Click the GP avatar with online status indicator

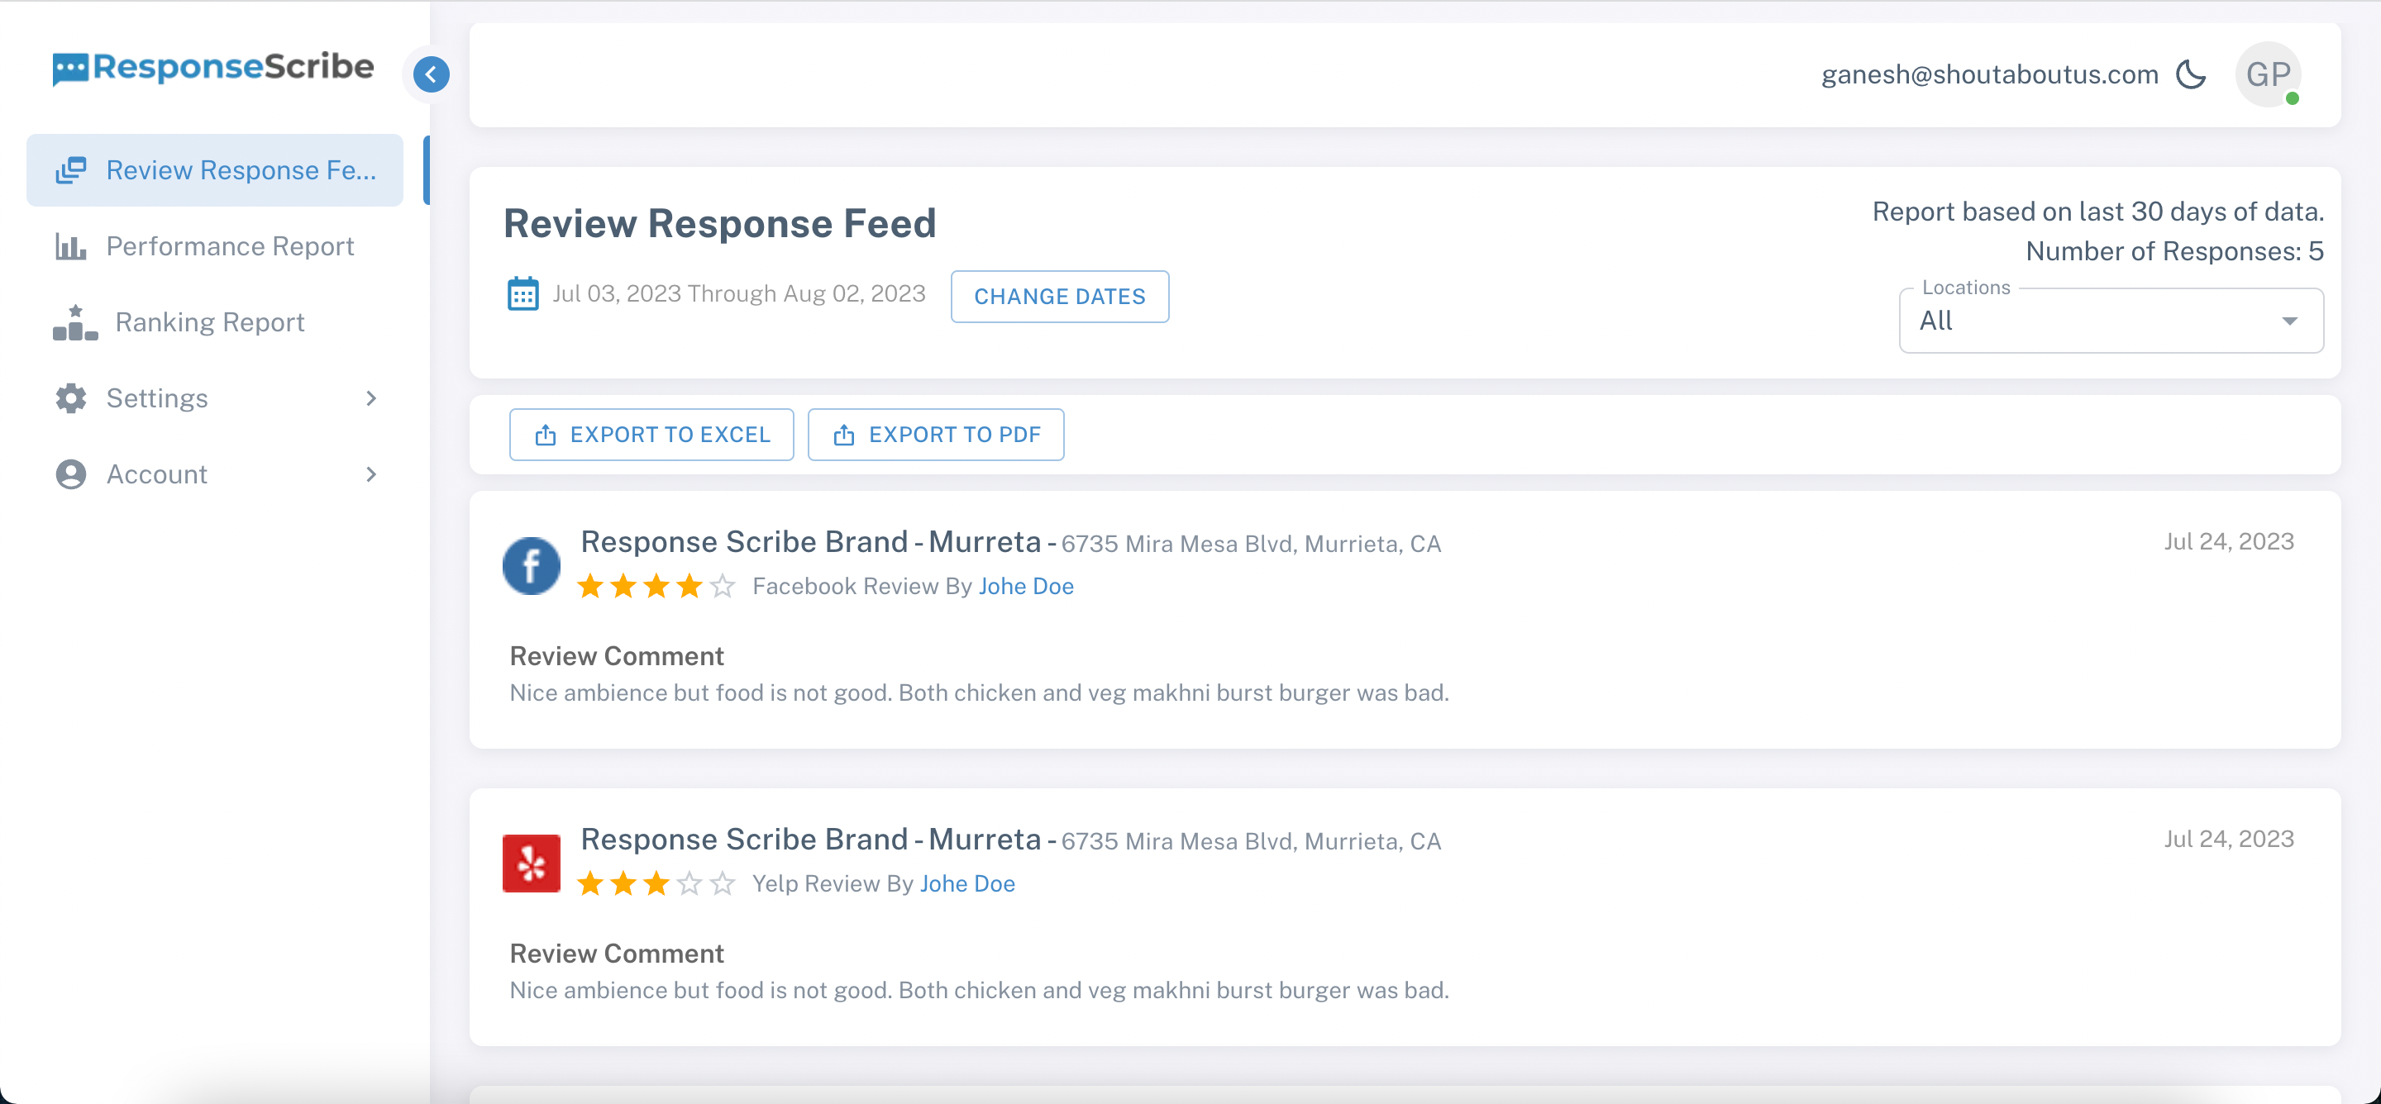coord(2267,75)
